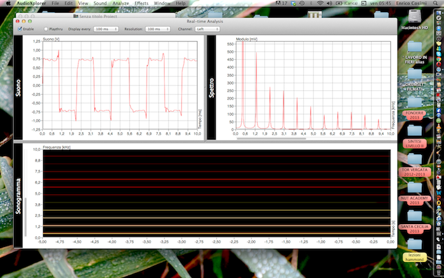Open the Apple menu
The width and height of the screenshot is (444, 278).
8,3
